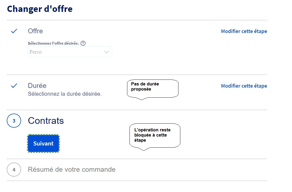Click Modifier cette étape for Offre
The height and width of the screenshot is (192, 292).
(244, 31)
